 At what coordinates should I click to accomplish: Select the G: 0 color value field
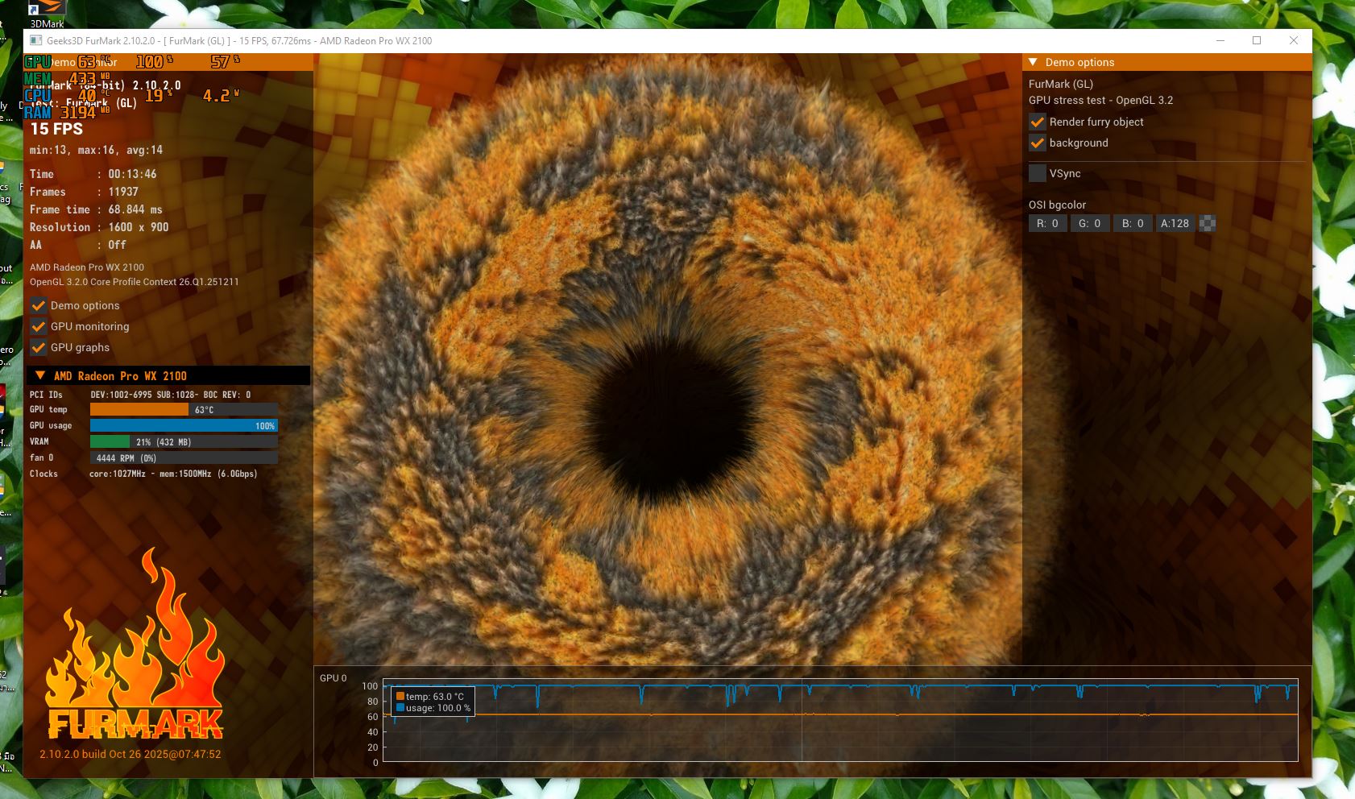1089,224
